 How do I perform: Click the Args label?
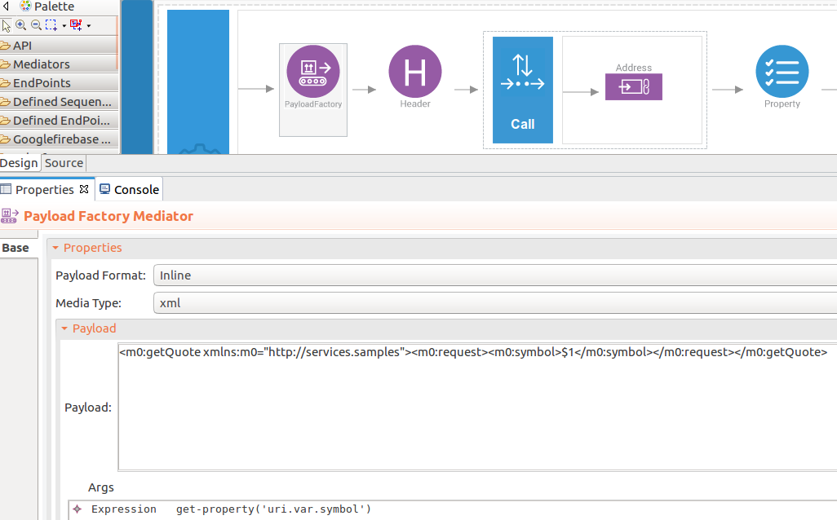(x=101, y=487)
